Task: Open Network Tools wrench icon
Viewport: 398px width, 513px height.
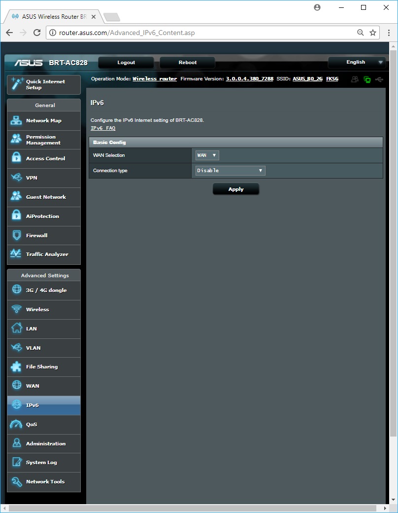Action: pyautogui.click(x=17, y=481)
